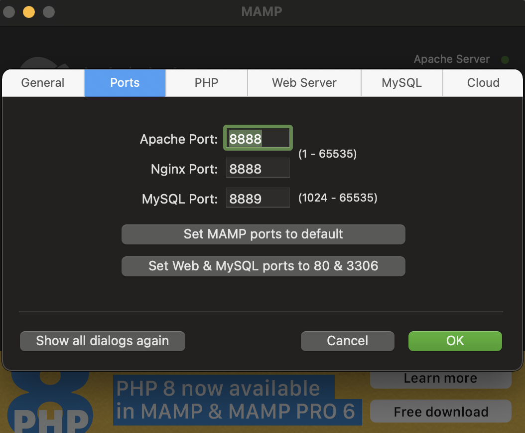Switch to the Web Server tab
The height and width of the screenshot is (433, 525).
tap(304, 83)
